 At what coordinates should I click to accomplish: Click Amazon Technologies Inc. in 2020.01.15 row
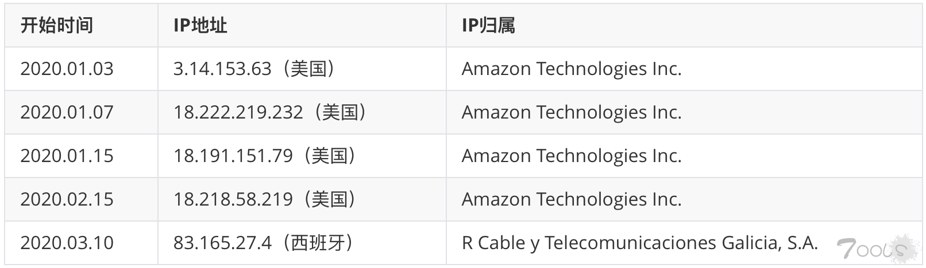572,156
